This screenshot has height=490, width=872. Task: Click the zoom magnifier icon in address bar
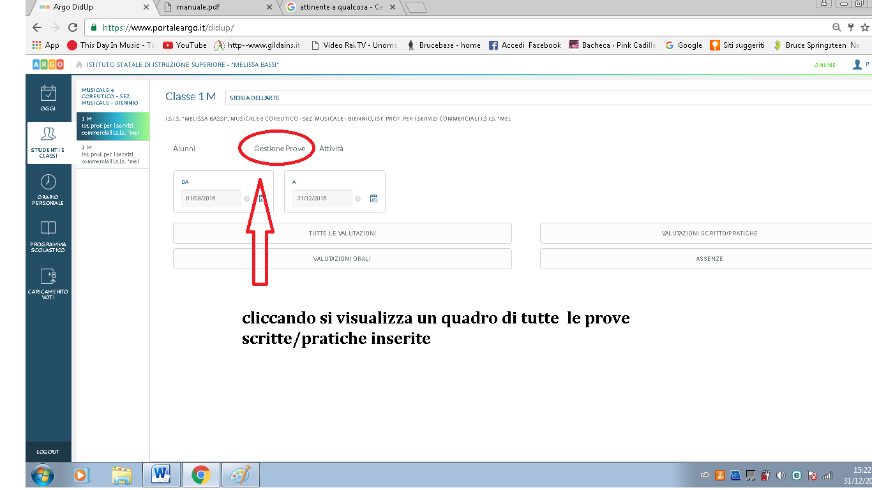click(836, 27)
